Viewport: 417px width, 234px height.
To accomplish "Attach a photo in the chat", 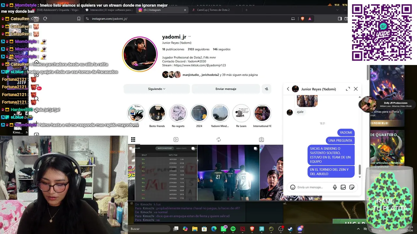I will (343, 187).
